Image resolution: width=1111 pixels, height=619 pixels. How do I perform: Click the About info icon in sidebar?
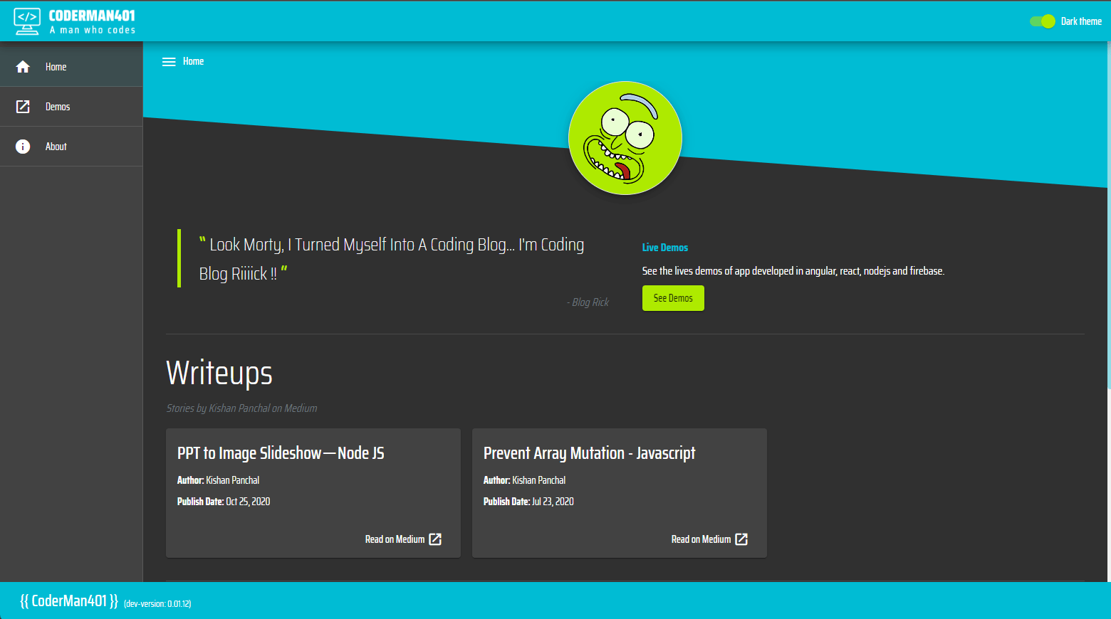[23, 147]
